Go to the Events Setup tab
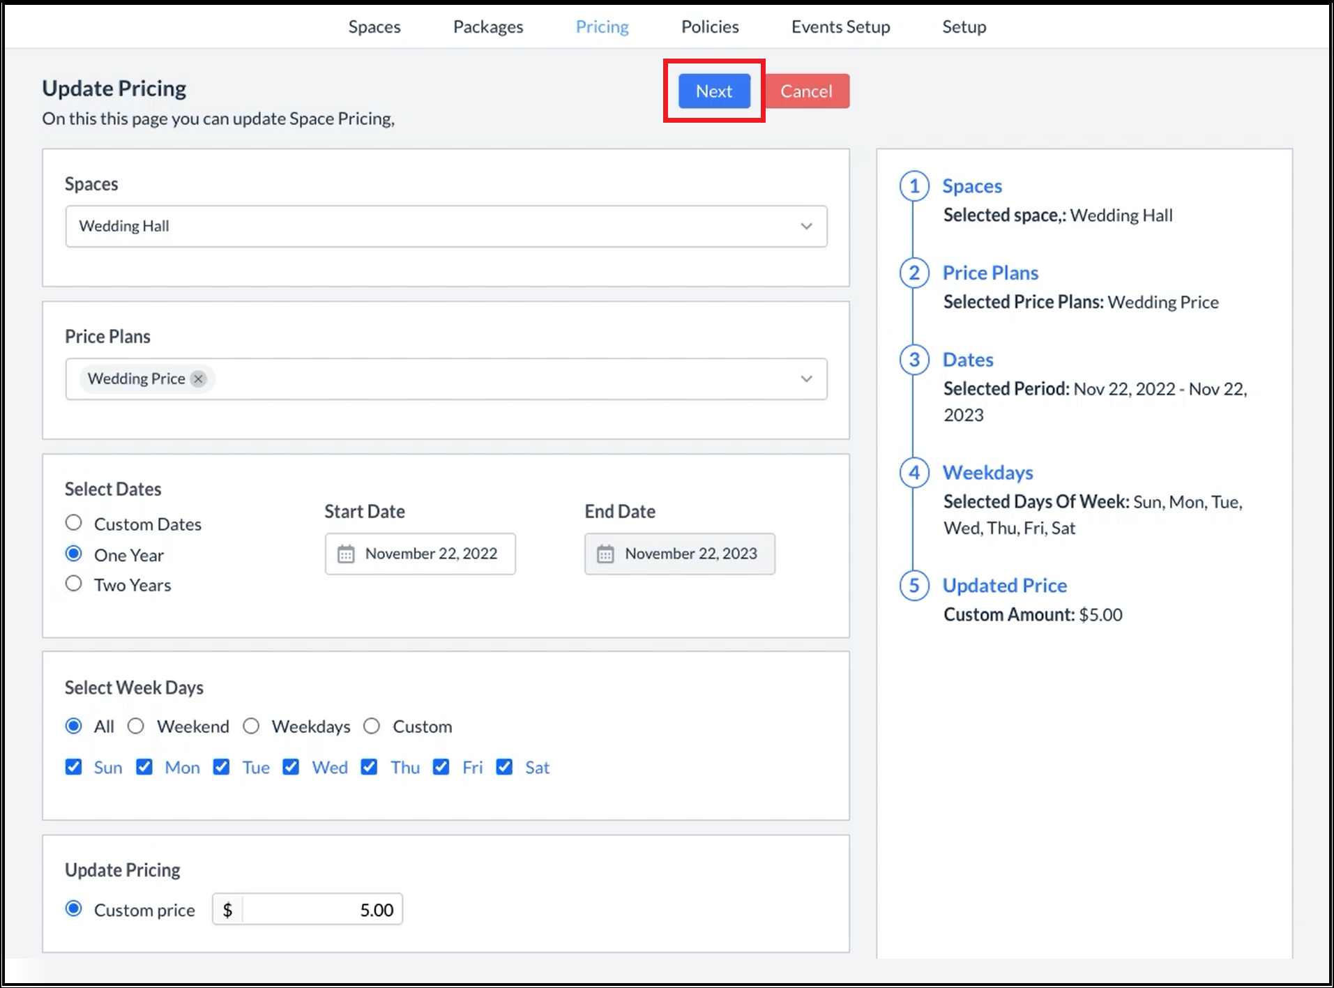 (x=840, y=26)
